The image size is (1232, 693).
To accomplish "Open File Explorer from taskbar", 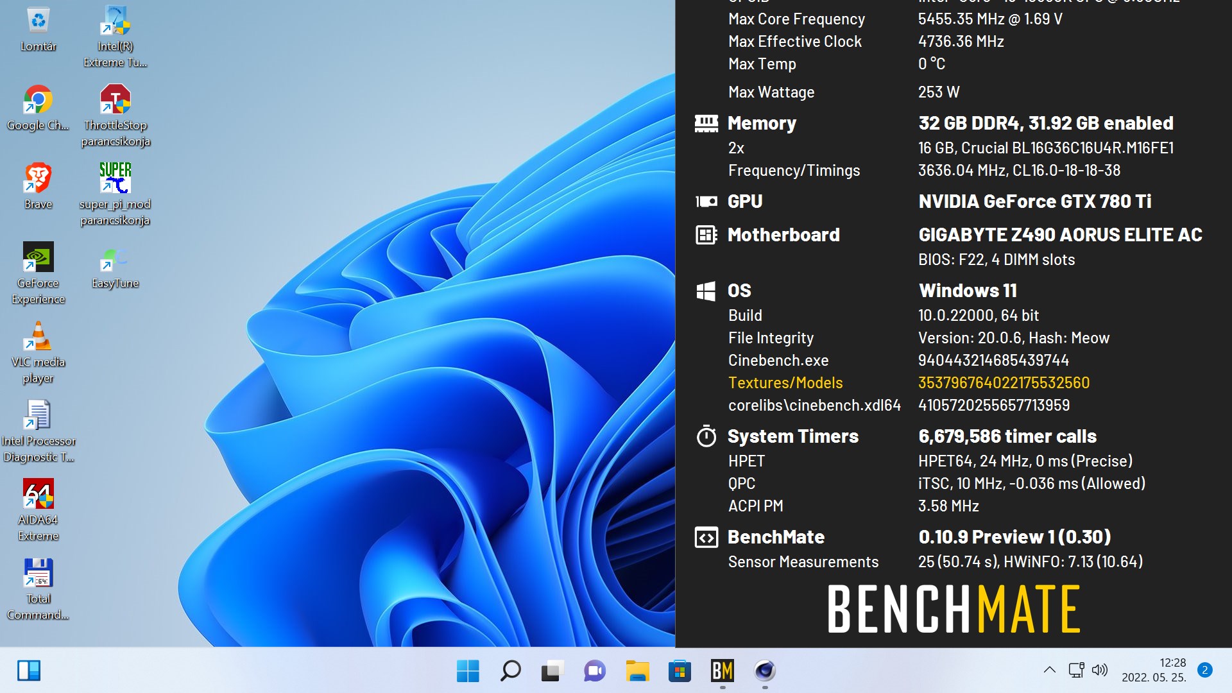I will point(637,671).
